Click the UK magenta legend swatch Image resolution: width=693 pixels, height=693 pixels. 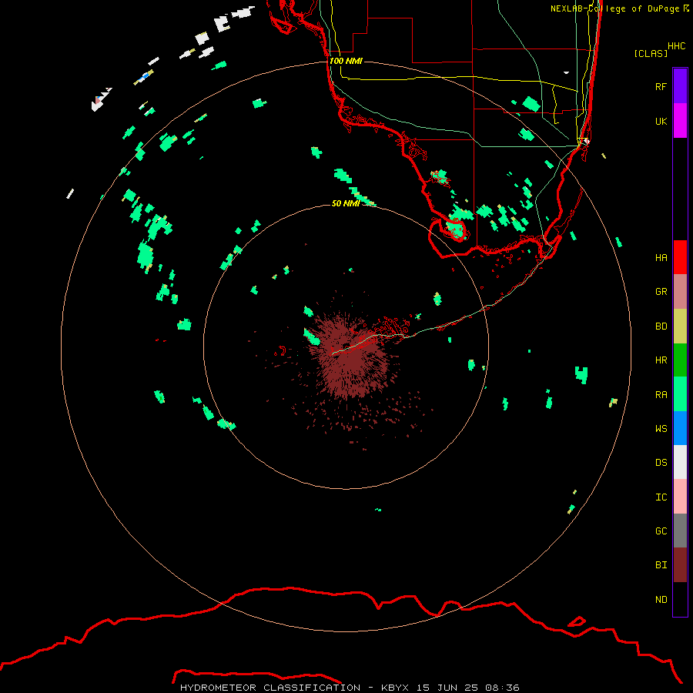(680, 120)
